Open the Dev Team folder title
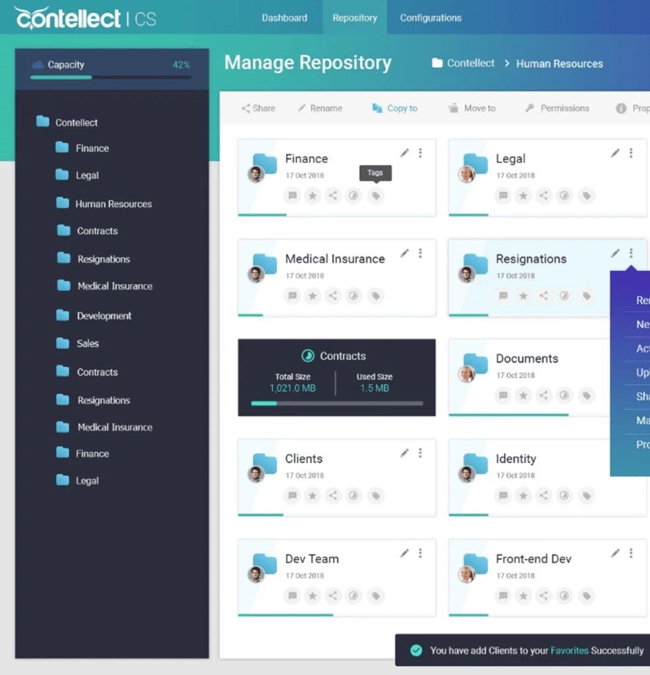Viewport: 650px width, 675px height. click(x=312, y=559)
